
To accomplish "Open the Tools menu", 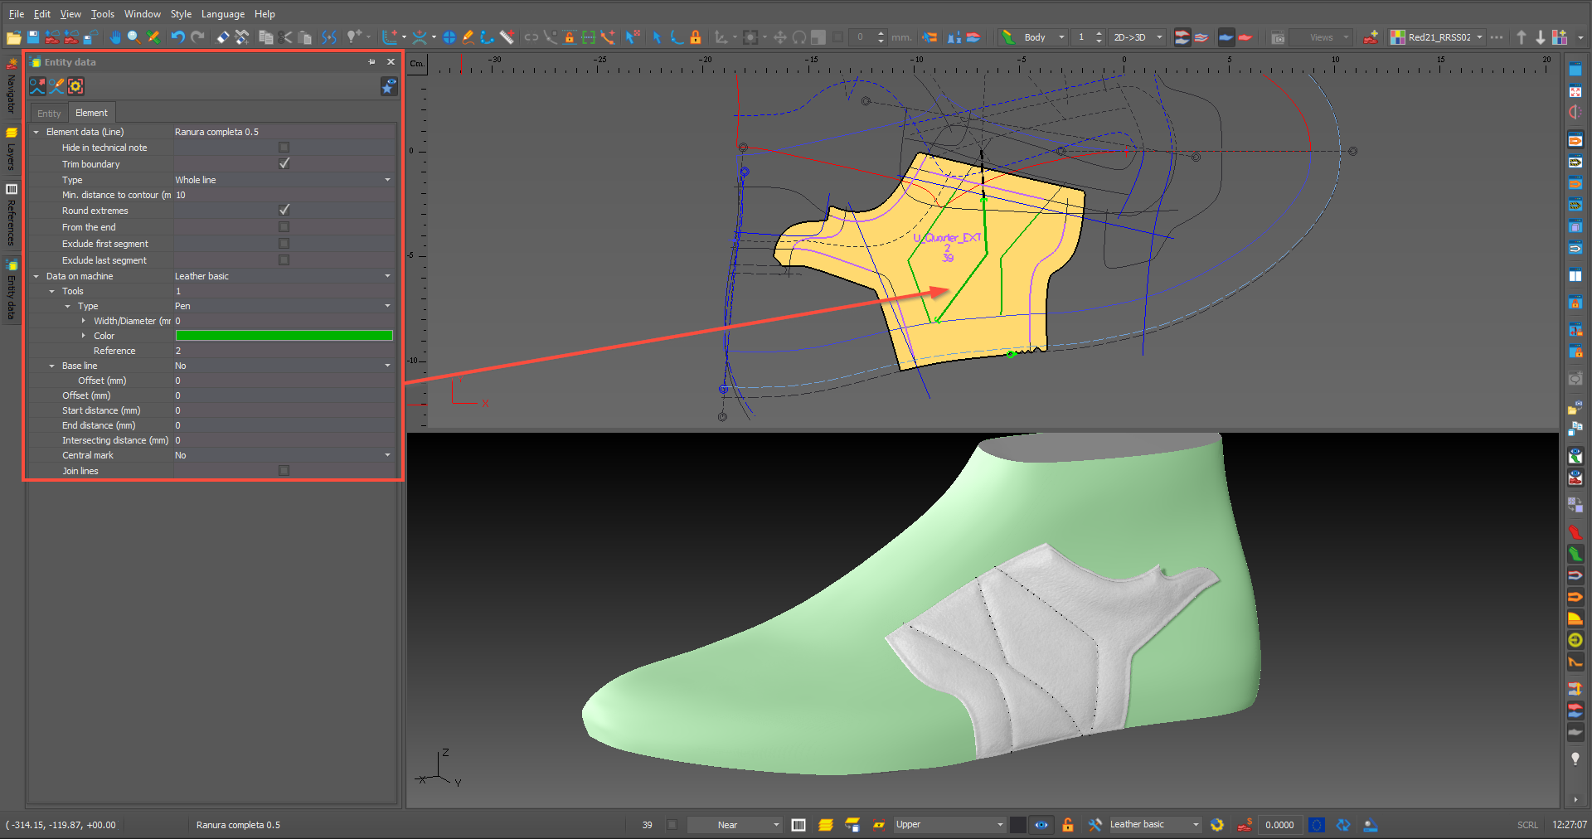I will [x=102, y=14].
